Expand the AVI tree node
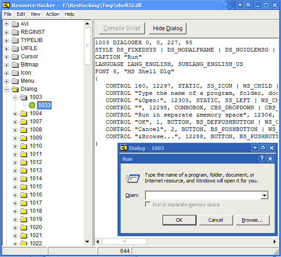The width and height of the screenshot is (281, 257). click(x=6, y=24)
